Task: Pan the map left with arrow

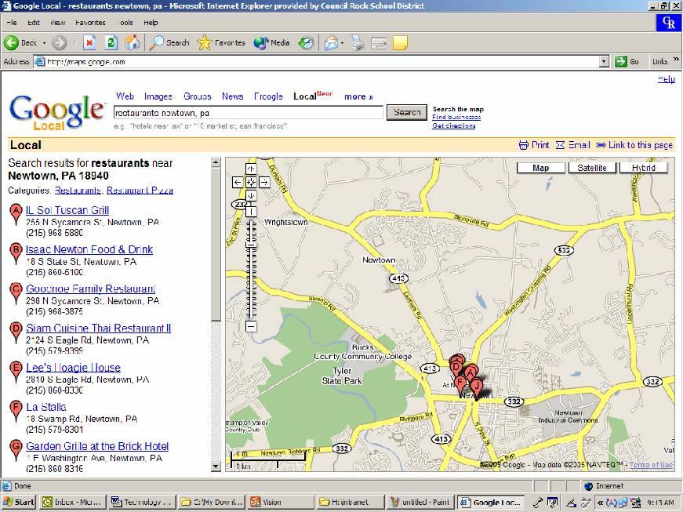Action: [x=238, y=183]
